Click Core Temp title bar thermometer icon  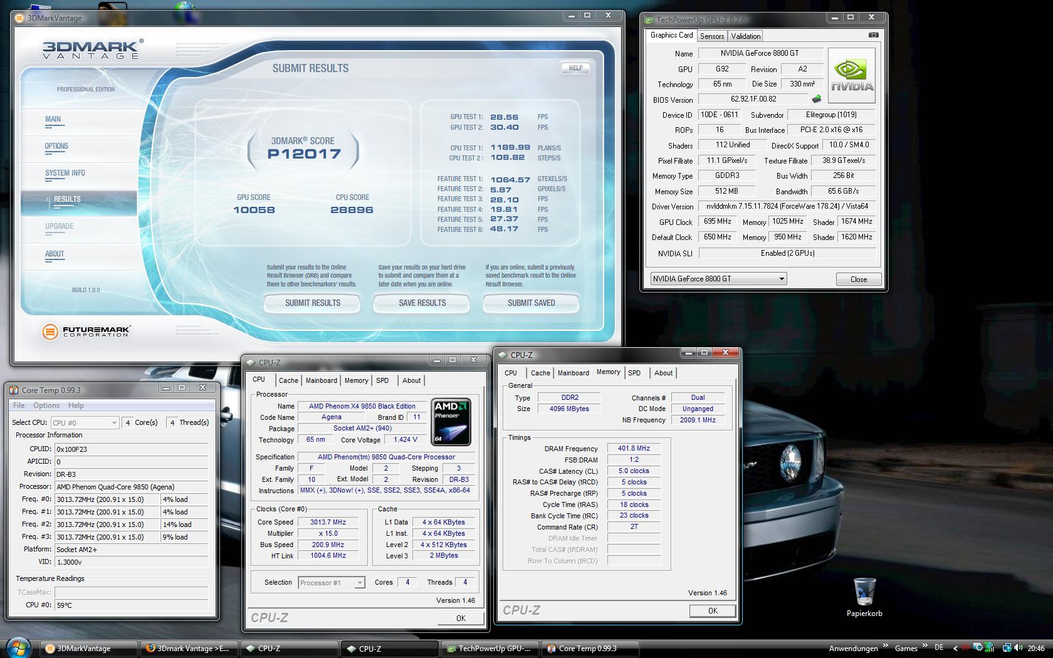click(x=14, y=390)
